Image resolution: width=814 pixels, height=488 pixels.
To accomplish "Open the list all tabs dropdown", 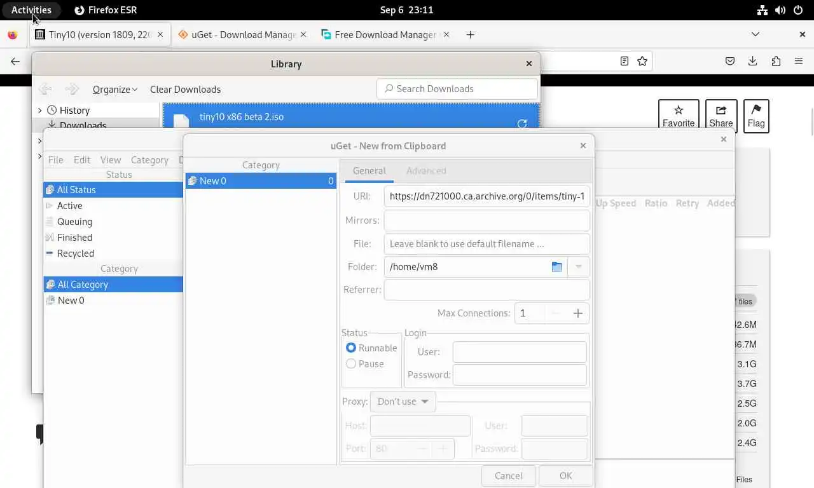I will tap(755, 34).
